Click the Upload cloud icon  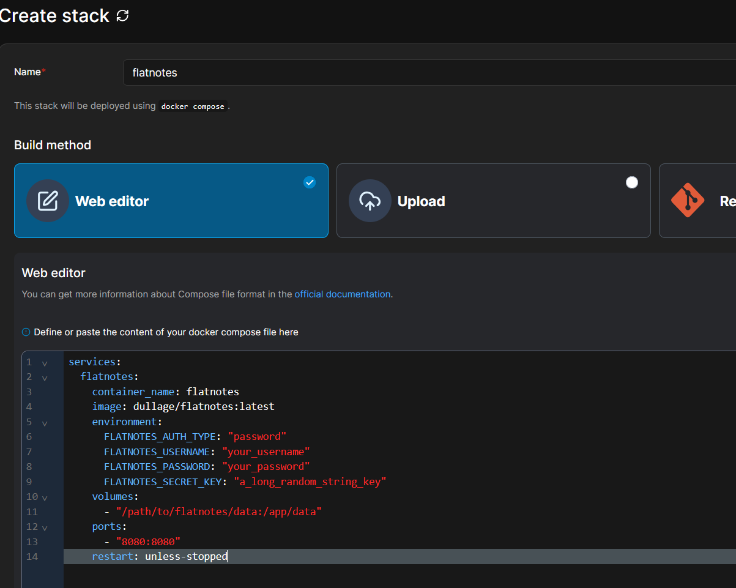pyautogui.click(x=370, y=201)
